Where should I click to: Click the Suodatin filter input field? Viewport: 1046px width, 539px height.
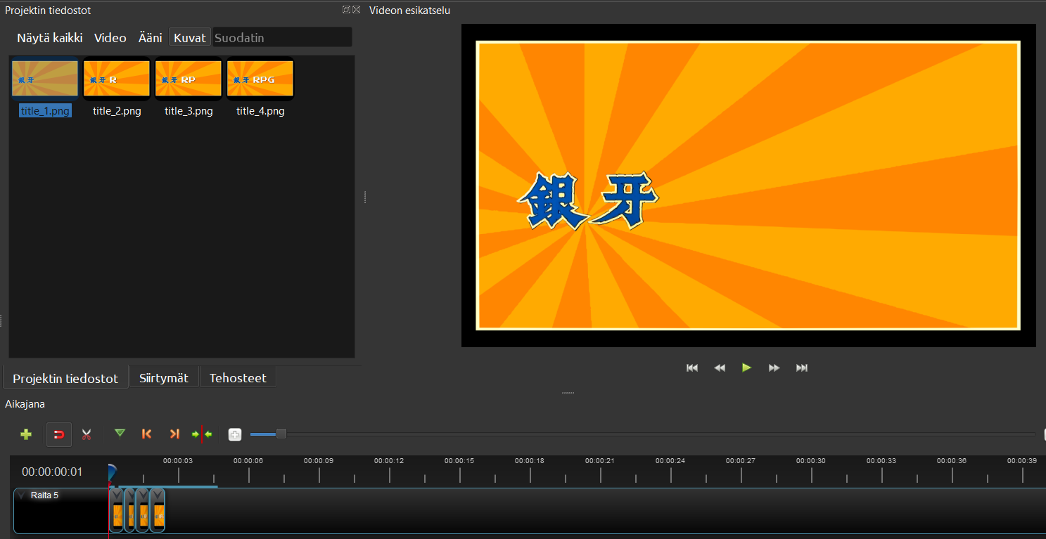pos(282,38)
